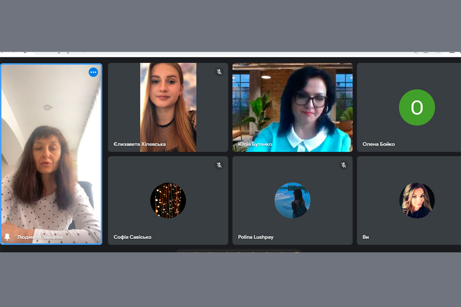
Task: Select the blonde woman avatar labeled Ви
Action: pos(416,201)
